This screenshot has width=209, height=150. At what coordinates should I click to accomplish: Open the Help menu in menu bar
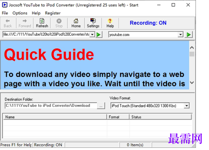[x=36, y=13]
